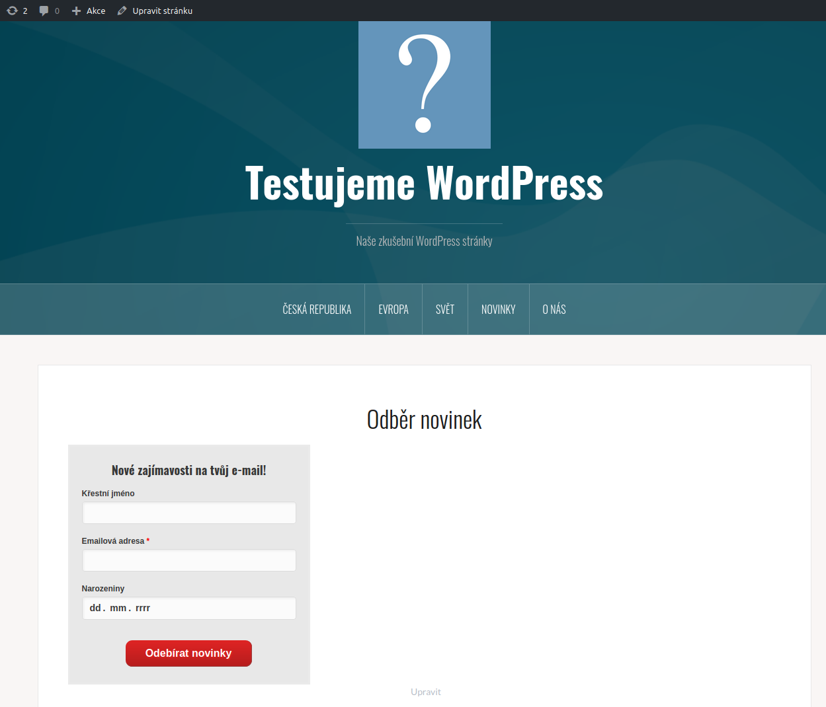
Task: Click Upravit stránku in admin bar
Action: point(155,11)
